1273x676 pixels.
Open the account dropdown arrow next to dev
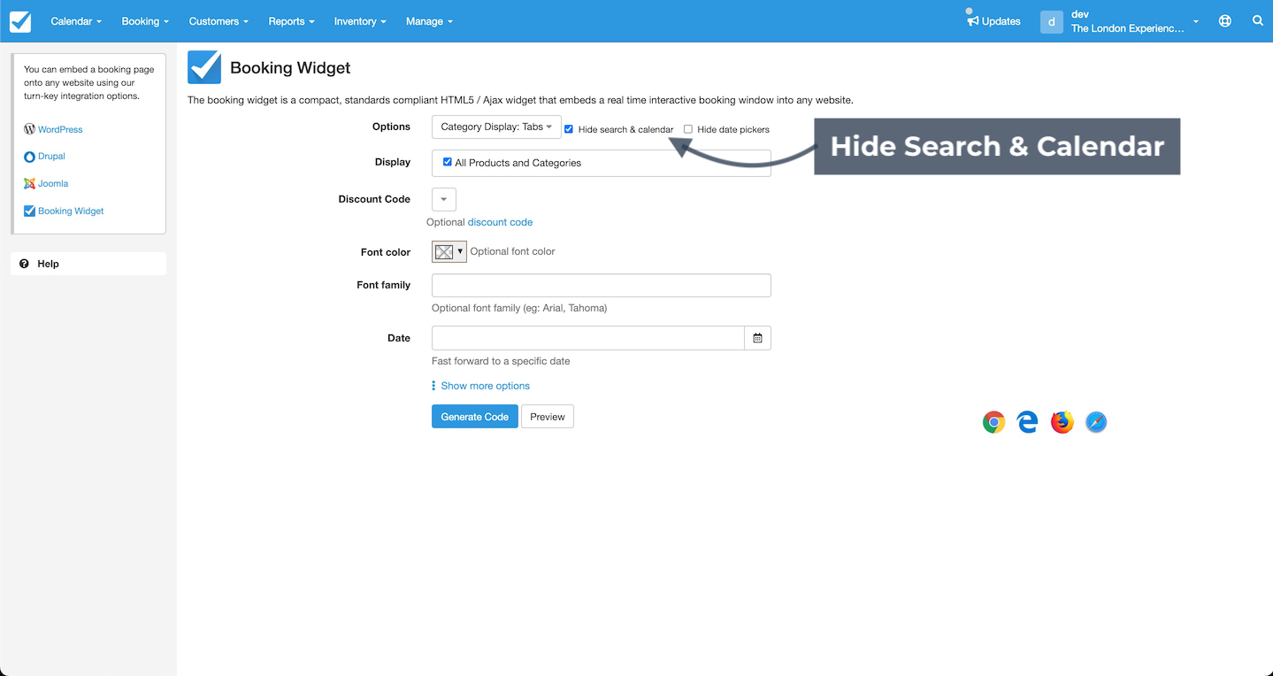point(1196,22)
